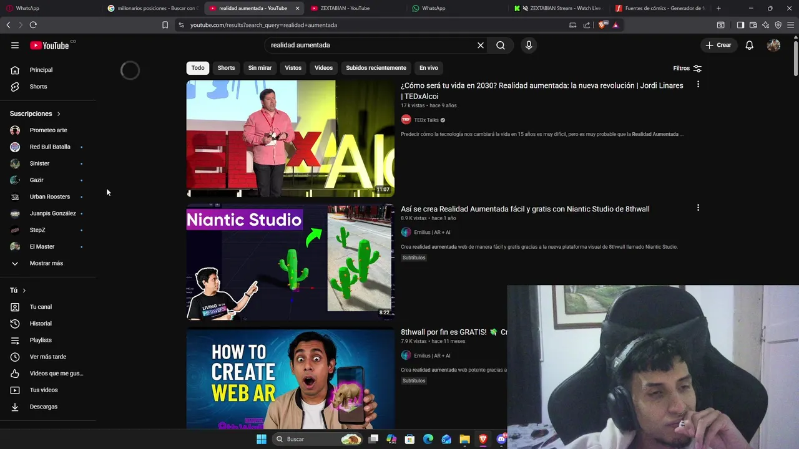Select the Vistos filter chip
This screenshot has width=799, height=449.
coord(293,67)
